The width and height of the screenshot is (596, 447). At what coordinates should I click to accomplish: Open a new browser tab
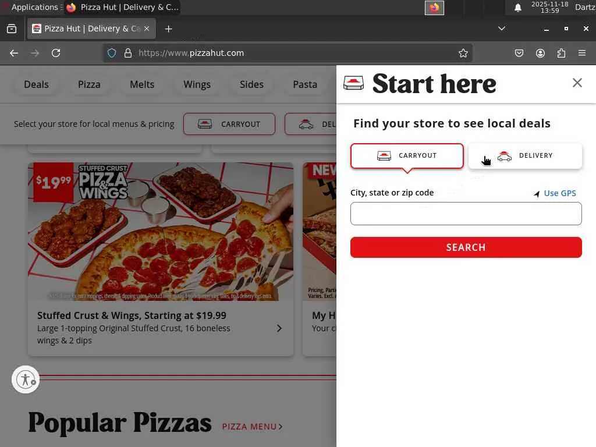click(169, 29)
